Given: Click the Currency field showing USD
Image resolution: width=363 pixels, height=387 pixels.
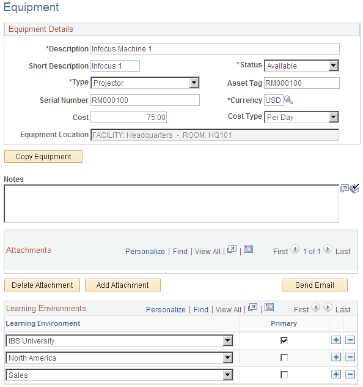Looking at the screenshot, I should coord(274,100).
